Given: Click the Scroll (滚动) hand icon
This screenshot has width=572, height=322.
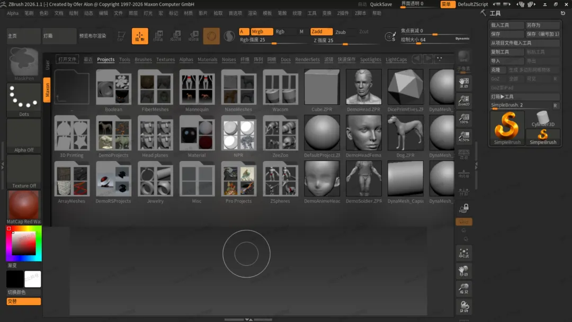Looking at the screenshot, I should click(463, 83).
